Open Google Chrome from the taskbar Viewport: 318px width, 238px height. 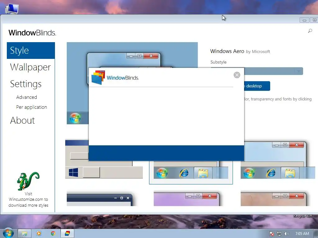(x=53, y=234)
